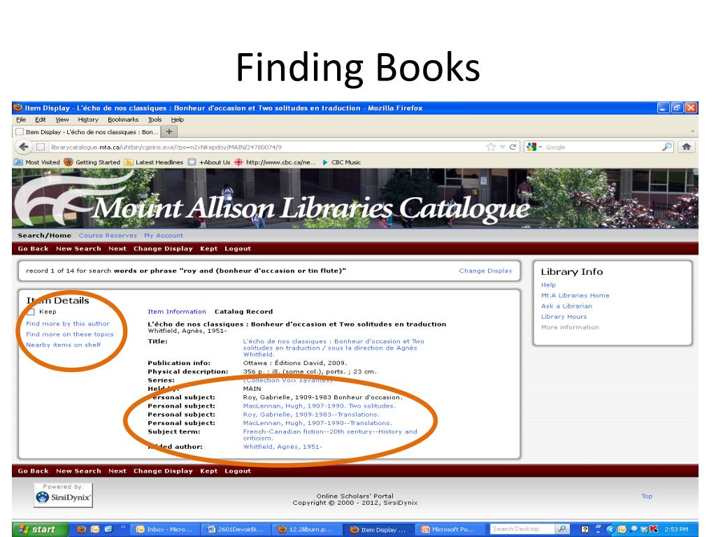Open the Latest Headlines feed bookmark
Screen dimensions: 716x537
(154, 162)
